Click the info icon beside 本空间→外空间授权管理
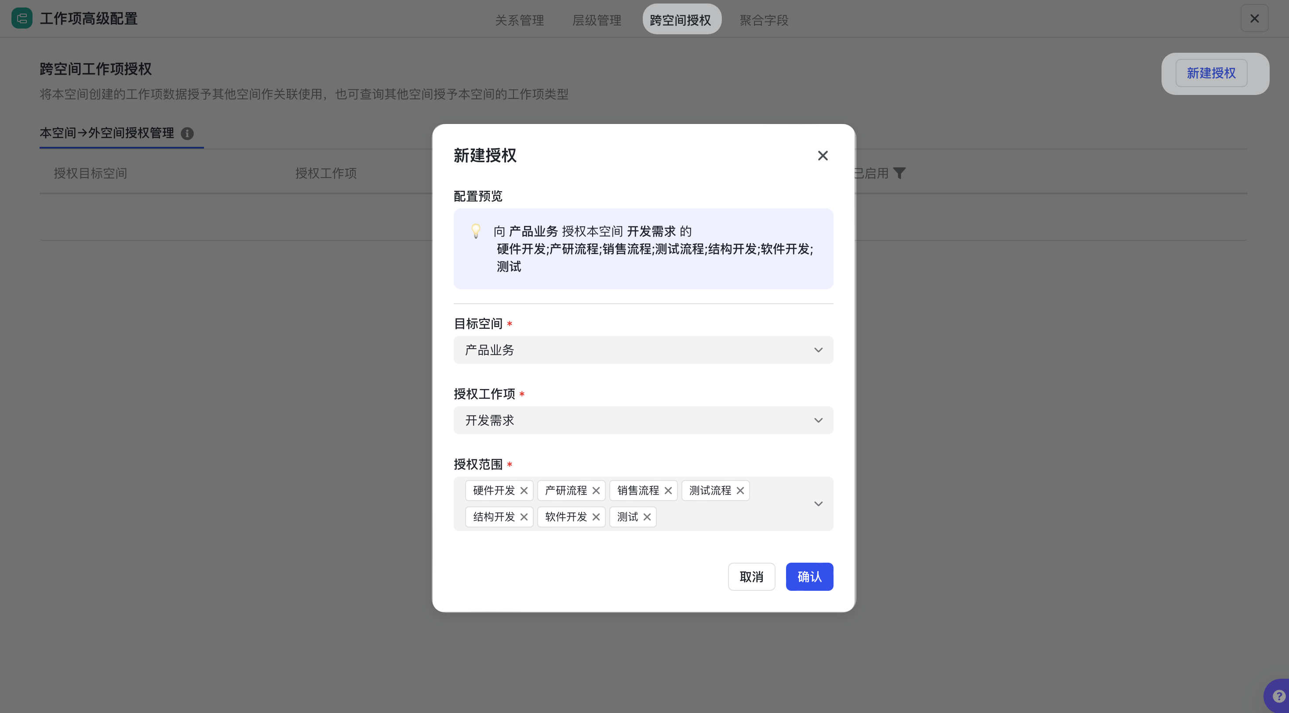 tap(187, 134)
